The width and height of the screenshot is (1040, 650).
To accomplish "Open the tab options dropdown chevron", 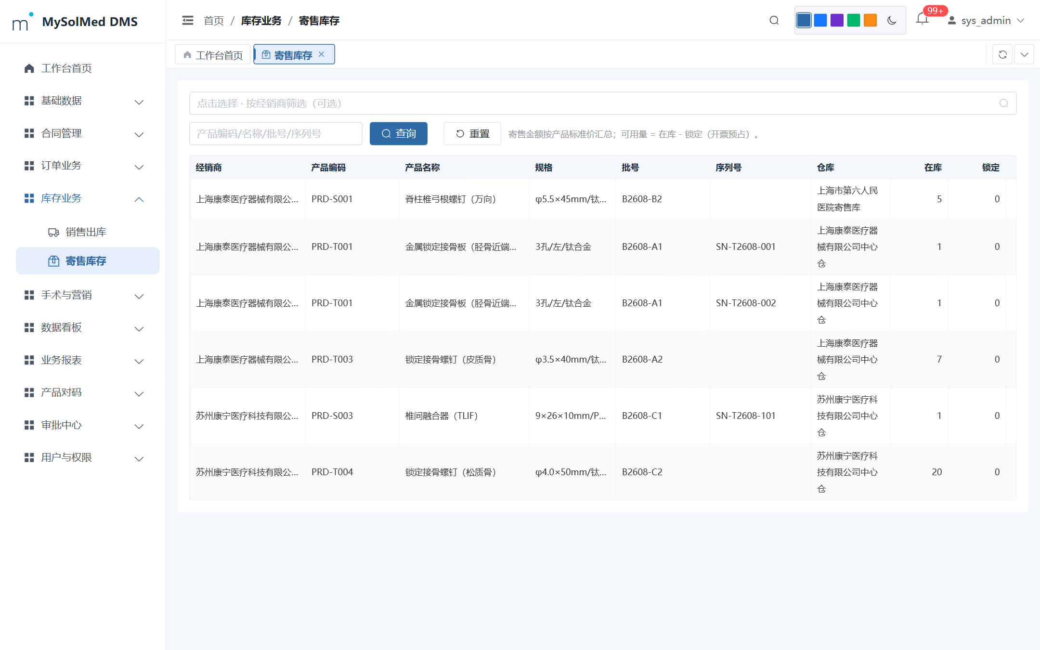I will coord(1024,54).
